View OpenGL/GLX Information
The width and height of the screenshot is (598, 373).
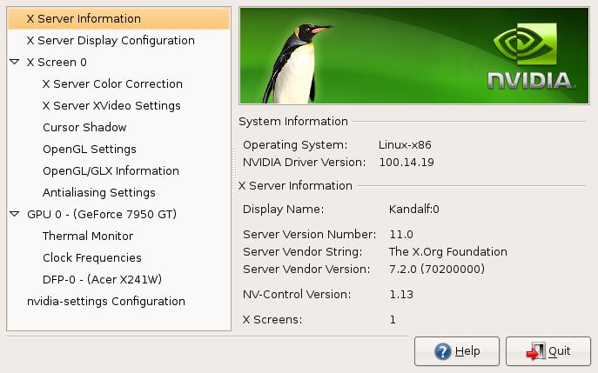tap(111, 170)
